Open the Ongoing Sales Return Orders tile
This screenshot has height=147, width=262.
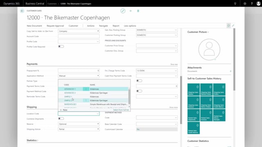point(206,102)
